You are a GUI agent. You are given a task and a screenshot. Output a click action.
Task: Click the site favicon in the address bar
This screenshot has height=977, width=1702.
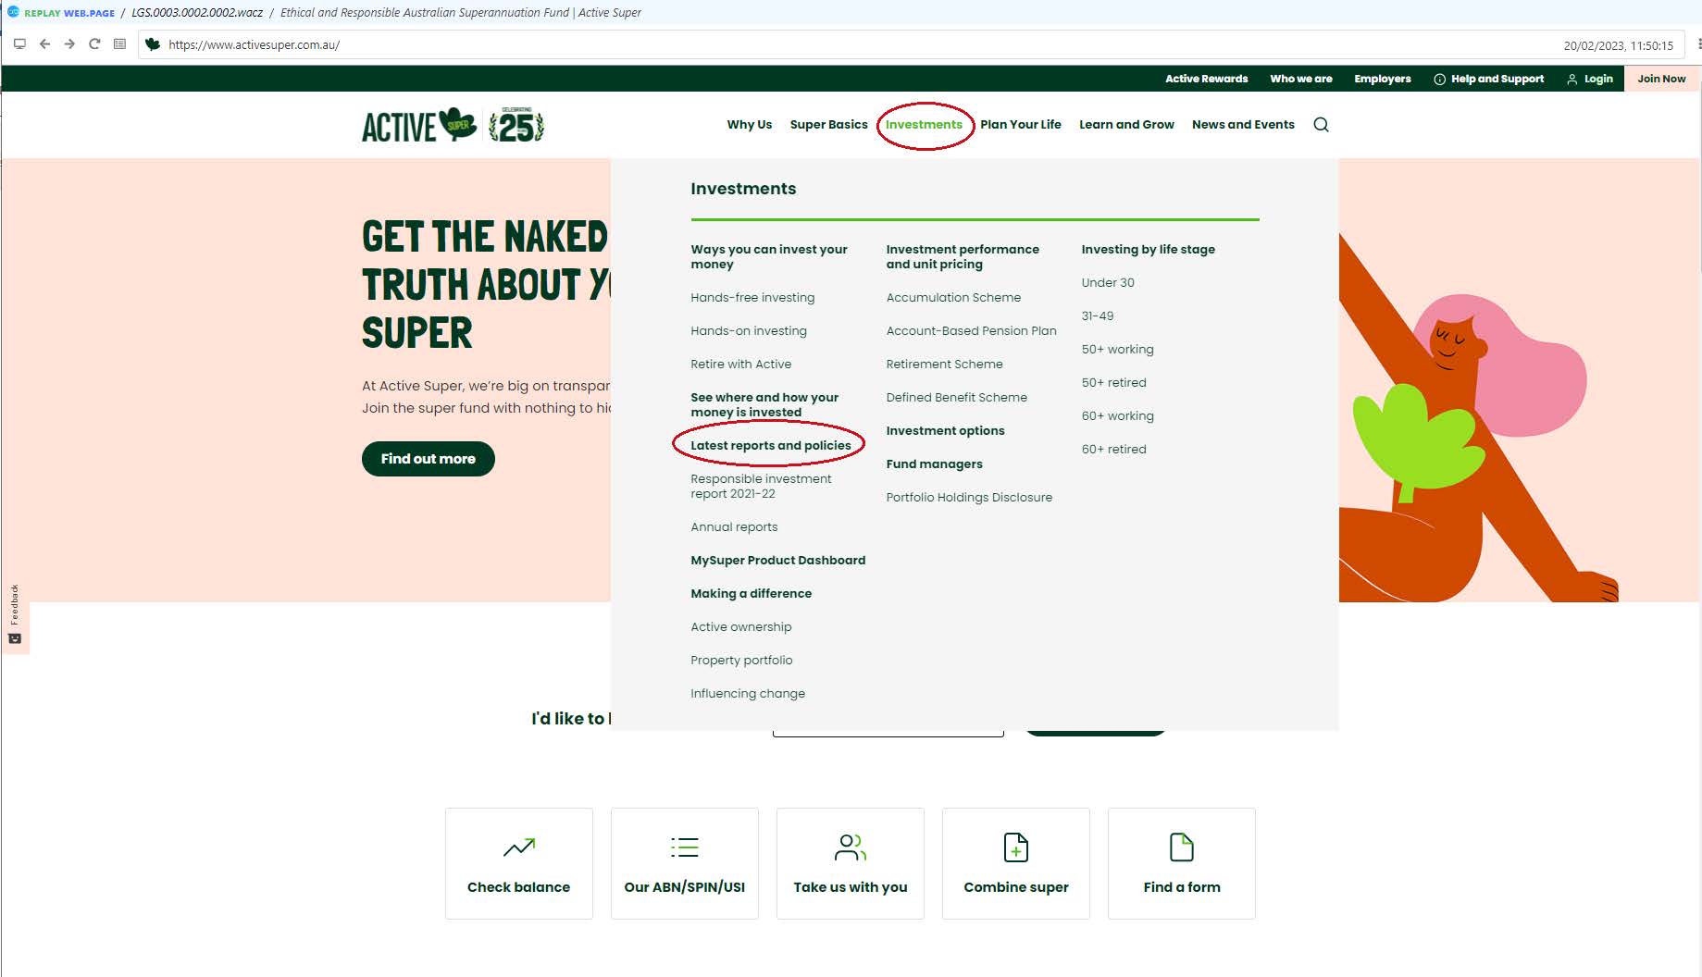(153, 44)
